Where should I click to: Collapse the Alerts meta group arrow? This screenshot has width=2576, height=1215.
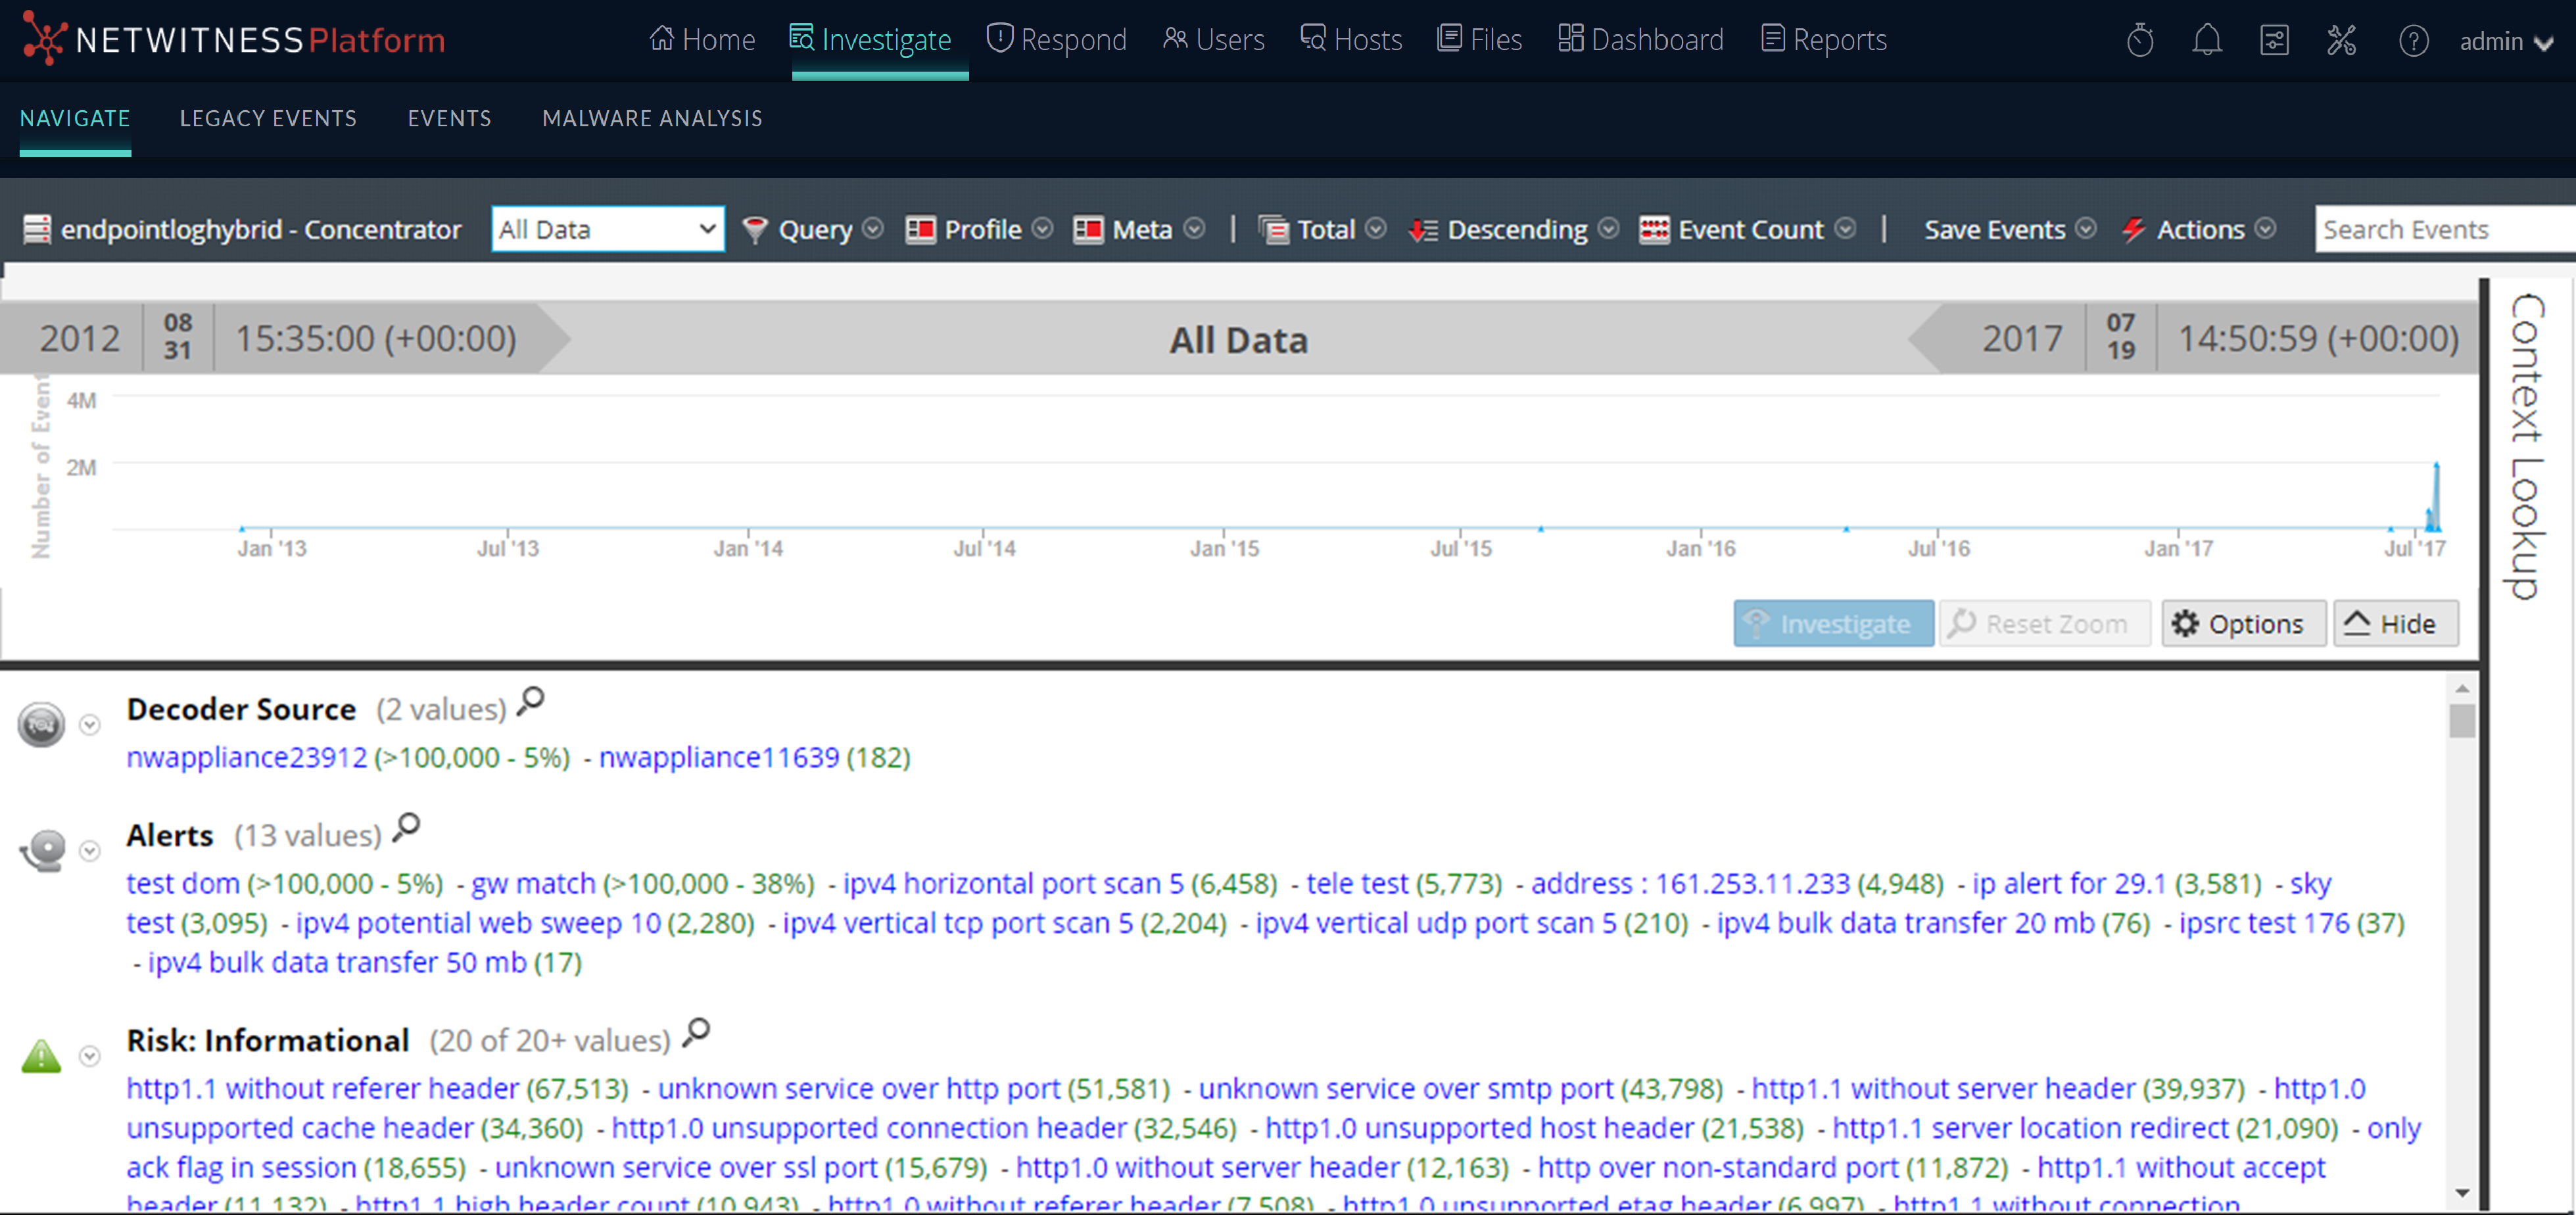pos(90,851)
